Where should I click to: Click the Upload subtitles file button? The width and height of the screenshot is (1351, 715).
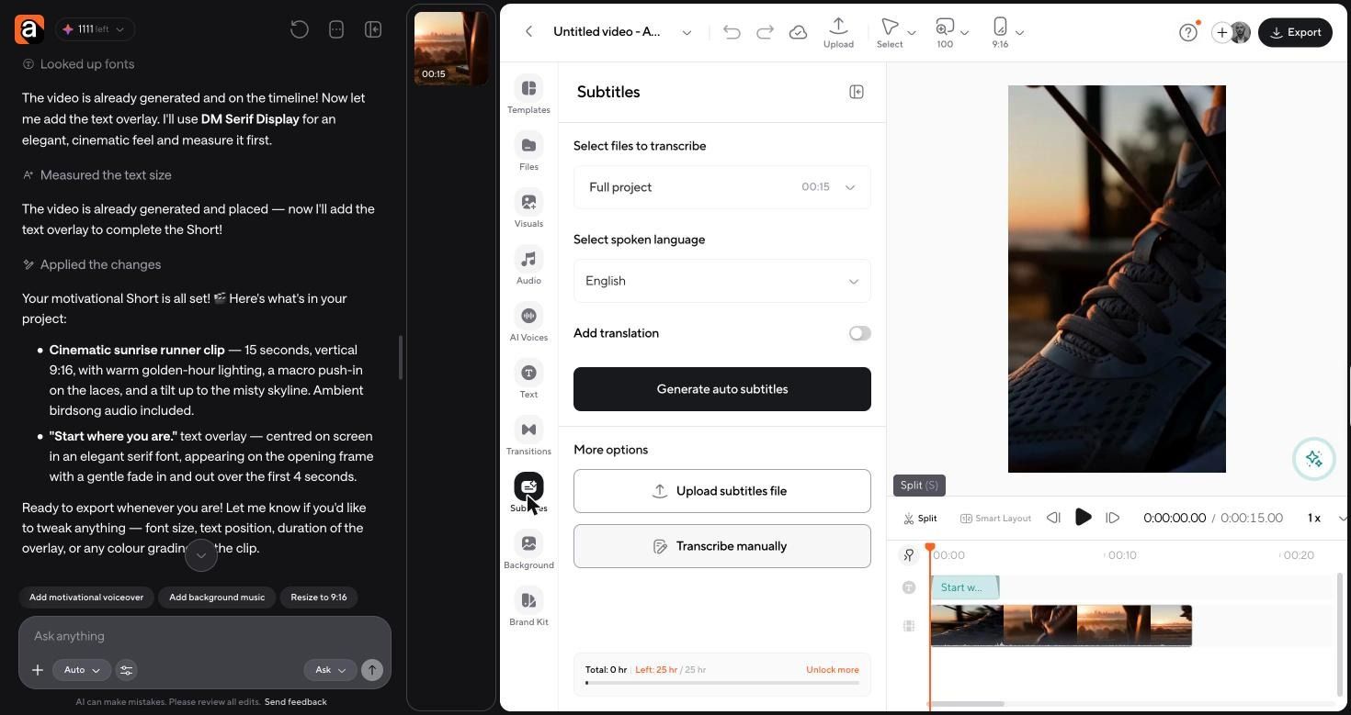point(721,491)
